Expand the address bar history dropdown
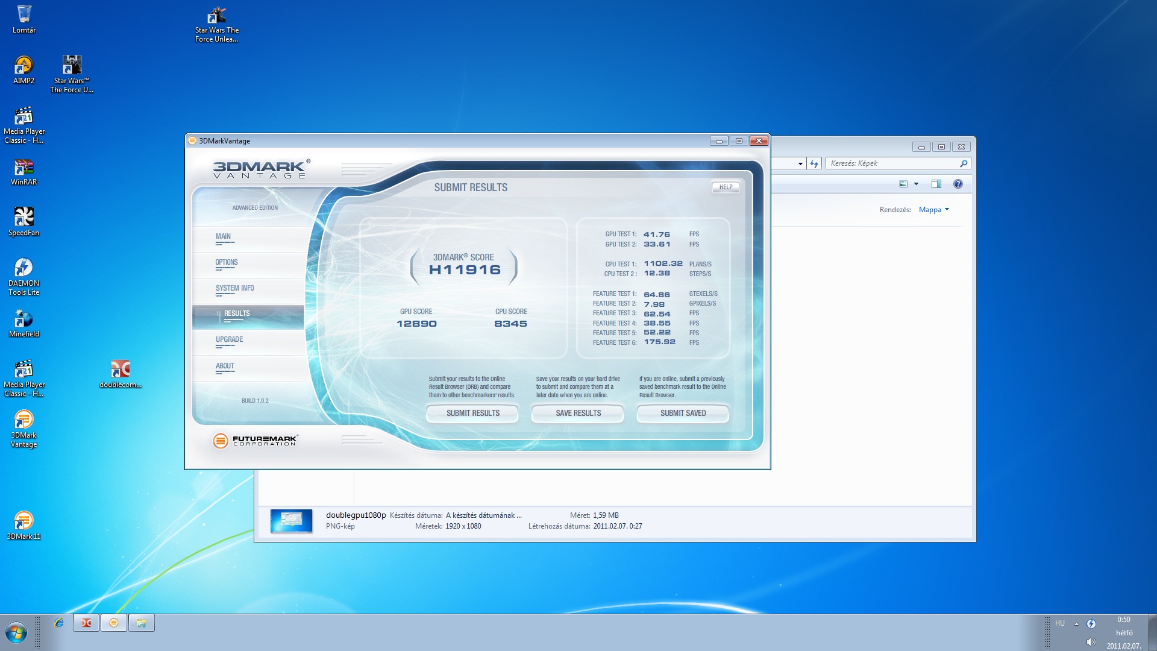The height and width of the screenshot is (651, 1157). click(800, 163)
